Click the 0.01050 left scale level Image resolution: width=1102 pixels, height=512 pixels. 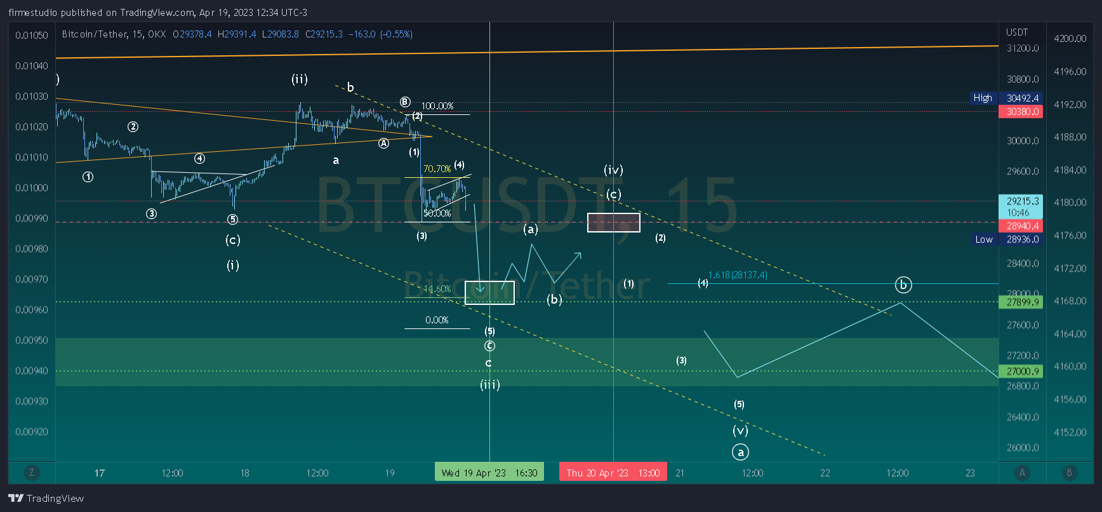tap(32, 35)
